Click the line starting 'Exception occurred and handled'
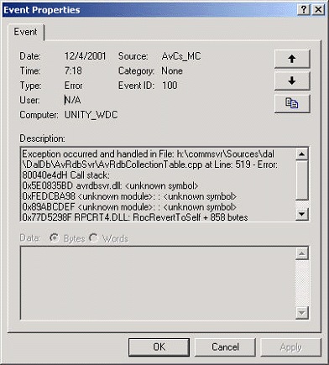 pos(149,154)
